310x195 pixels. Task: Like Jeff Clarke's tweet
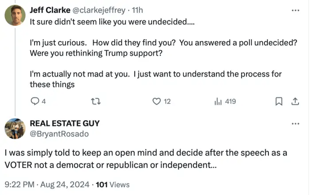(156, 102)
